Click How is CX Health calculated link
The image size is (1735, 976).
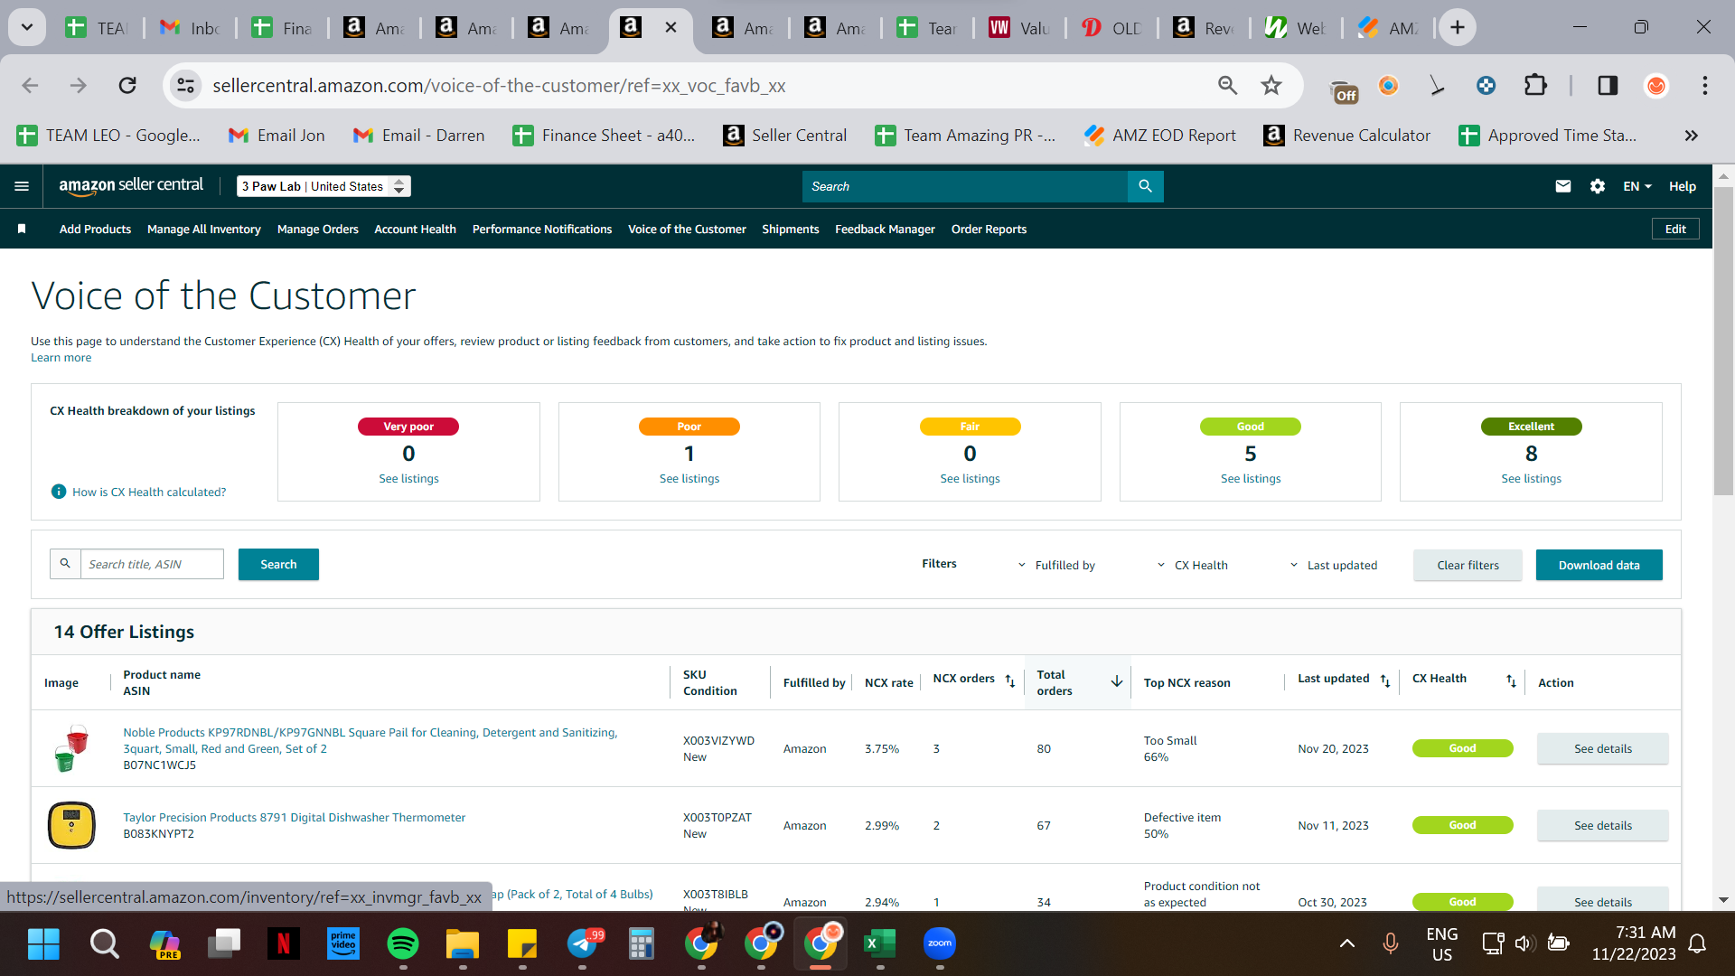149,492
